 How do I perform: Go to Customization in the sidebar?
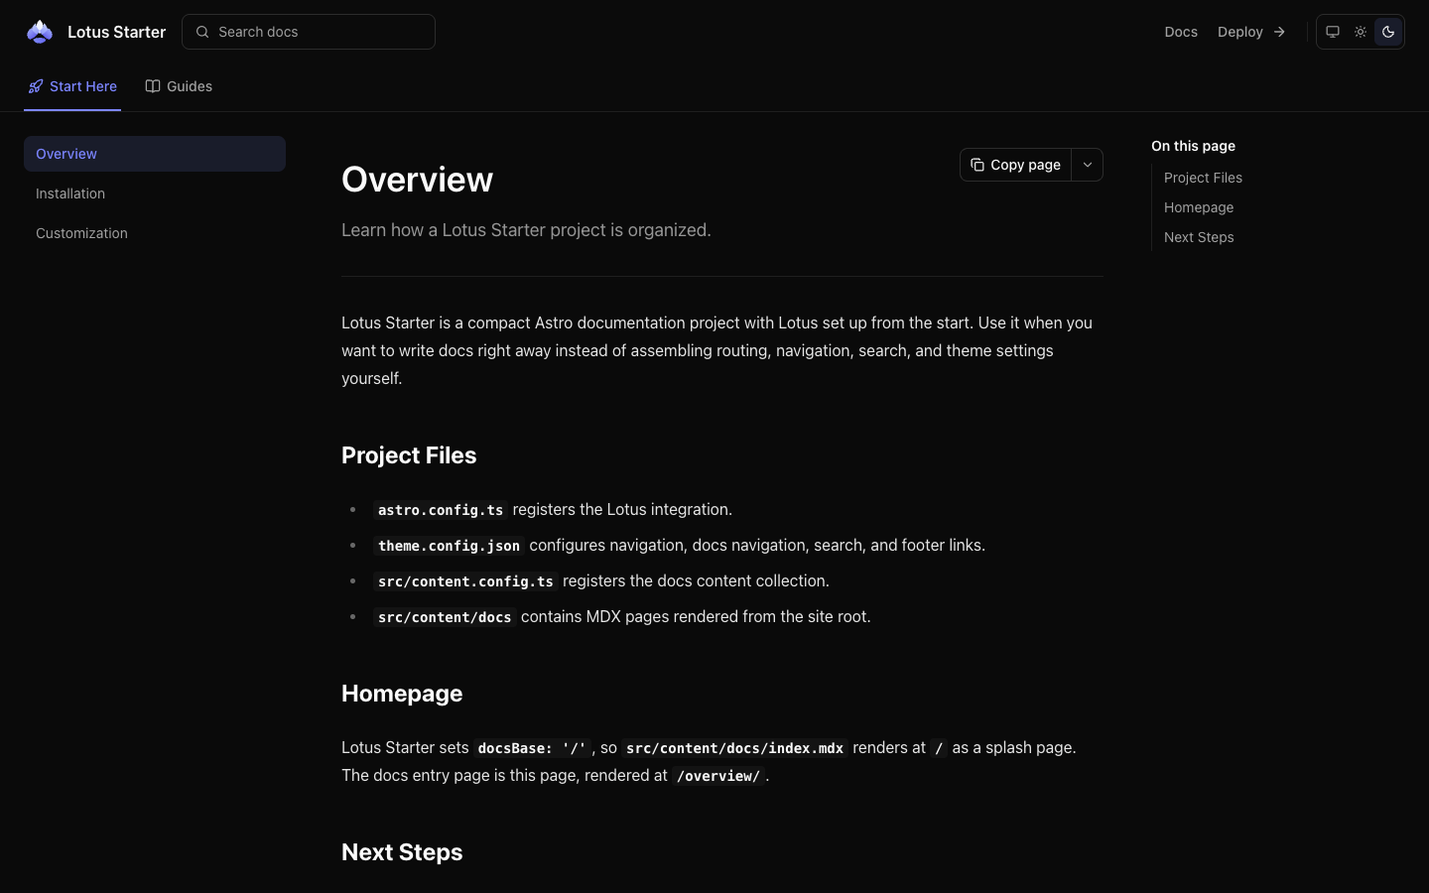pyautogui.click(x=155, y=233)
